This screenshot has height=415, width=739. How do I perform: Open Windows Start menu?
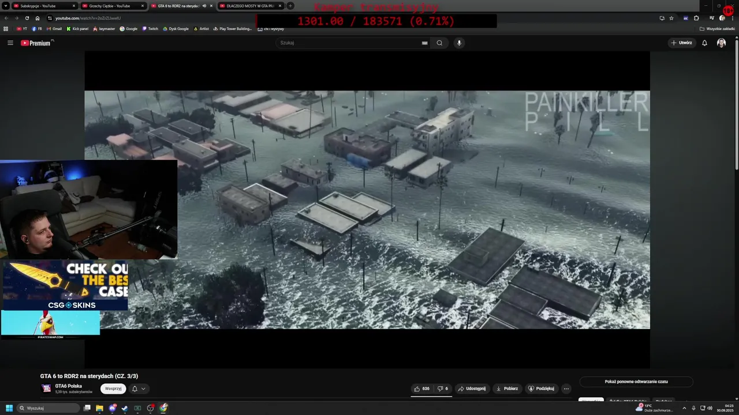click(x=9, y=408)
